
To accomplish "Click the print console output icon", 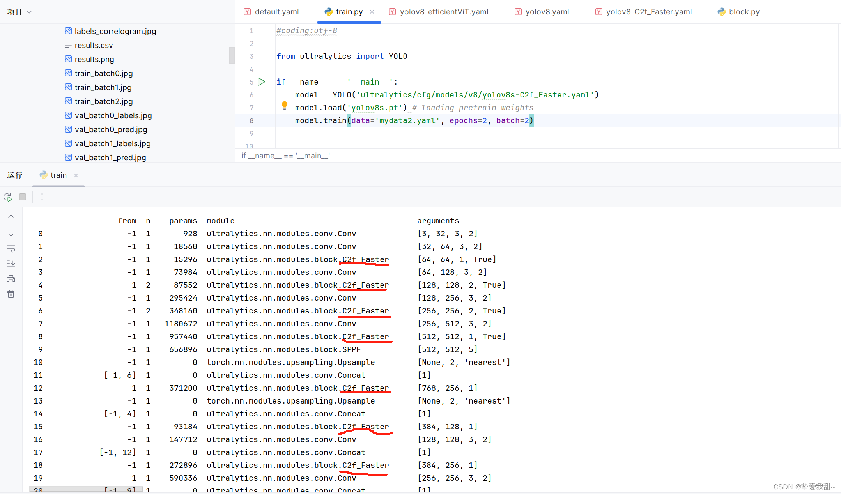I will pos(11,279).
